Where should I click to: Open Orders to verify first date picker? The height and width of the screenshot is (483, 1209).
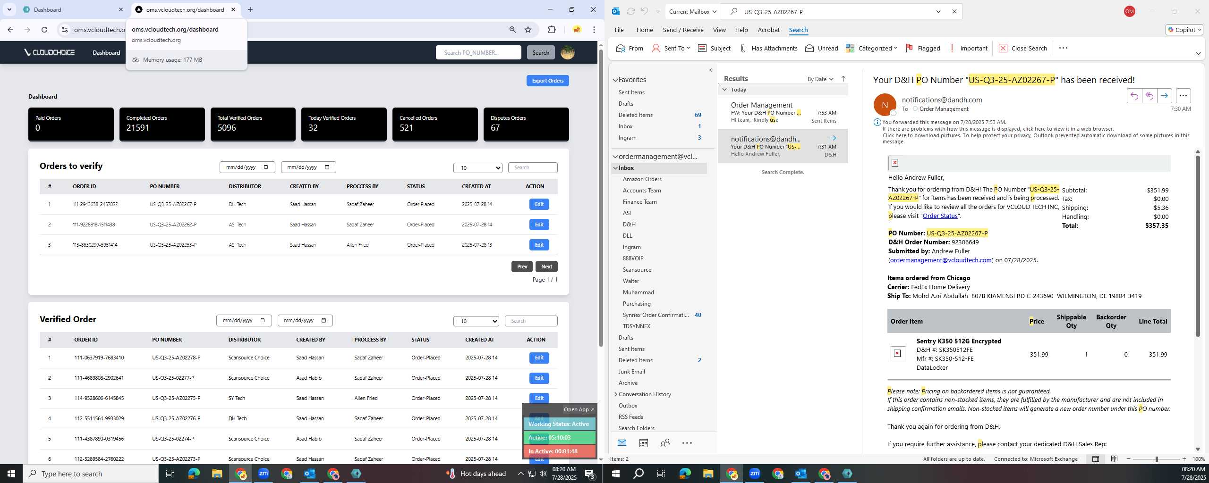point(247,167)
